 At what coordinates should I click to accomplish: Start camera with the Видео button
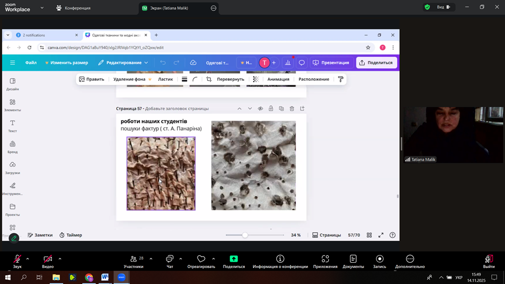48,261
